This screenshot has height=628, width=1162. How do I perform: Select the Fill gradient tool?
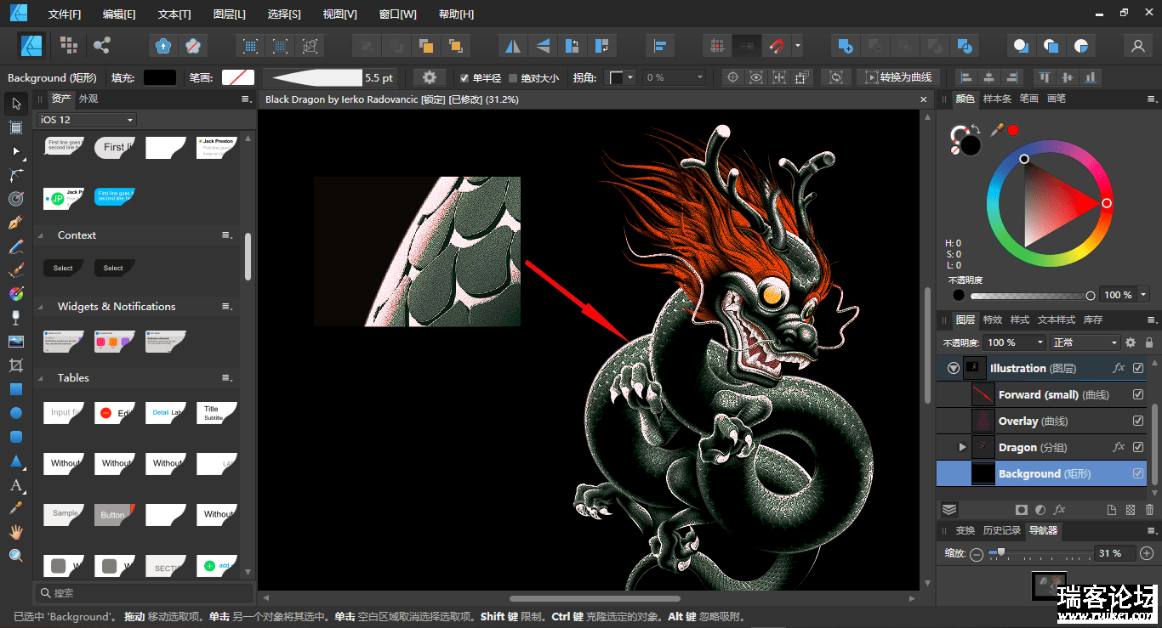pyautogui.click(x=16, y=294)
